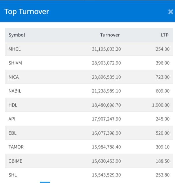Select the MHCL symbol

15,49
